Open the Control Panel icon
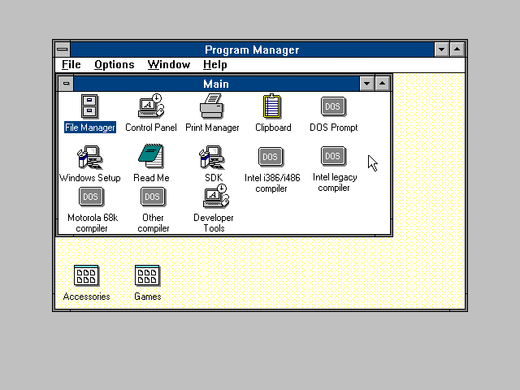The width and height of the screenshot is (520, 390). click(151, 106)
